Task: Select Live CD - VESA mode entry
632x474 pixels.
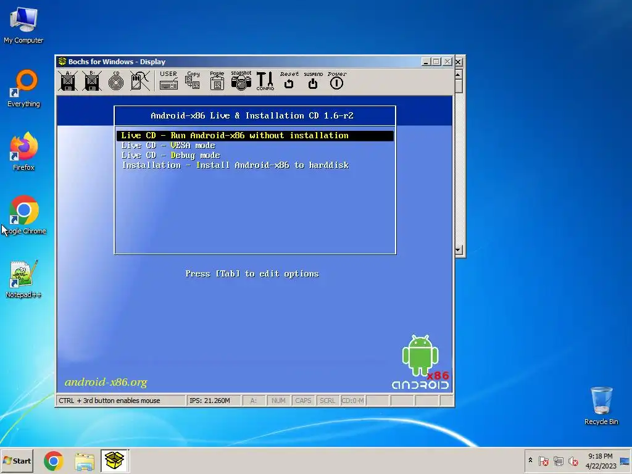Action: tap(168, 146)
